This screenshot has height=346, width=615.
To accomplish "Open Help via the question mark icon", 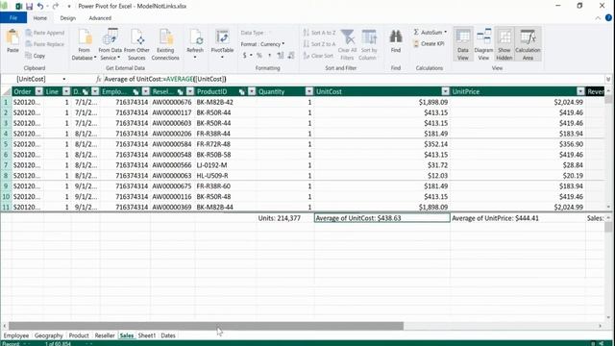I will point(608,18).
